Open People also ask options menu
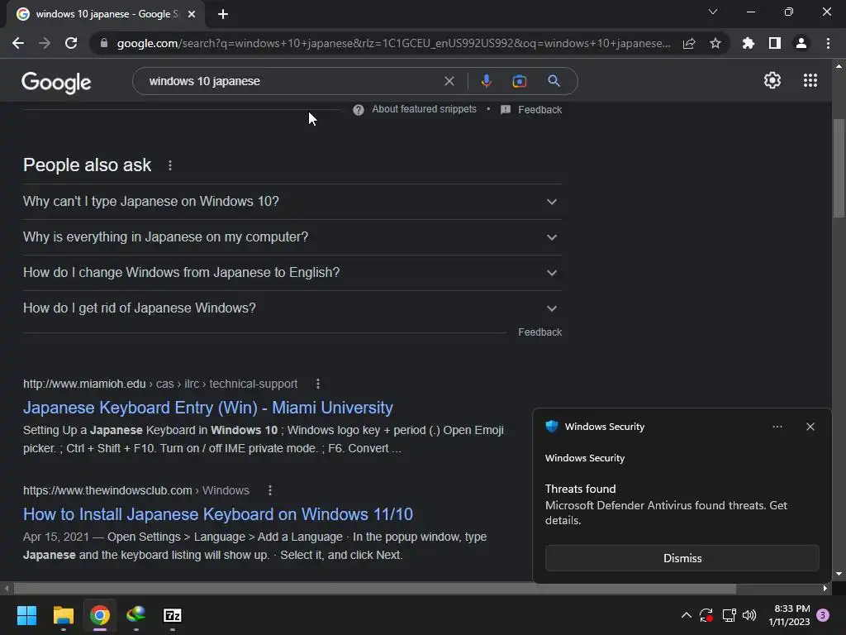Image resolution: width=846 pixels, height=635 pixels. [170, 165]
